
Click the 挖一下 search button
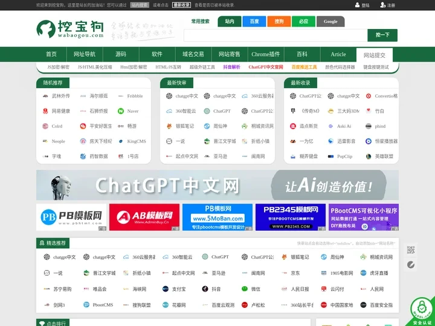coord(382,35)
